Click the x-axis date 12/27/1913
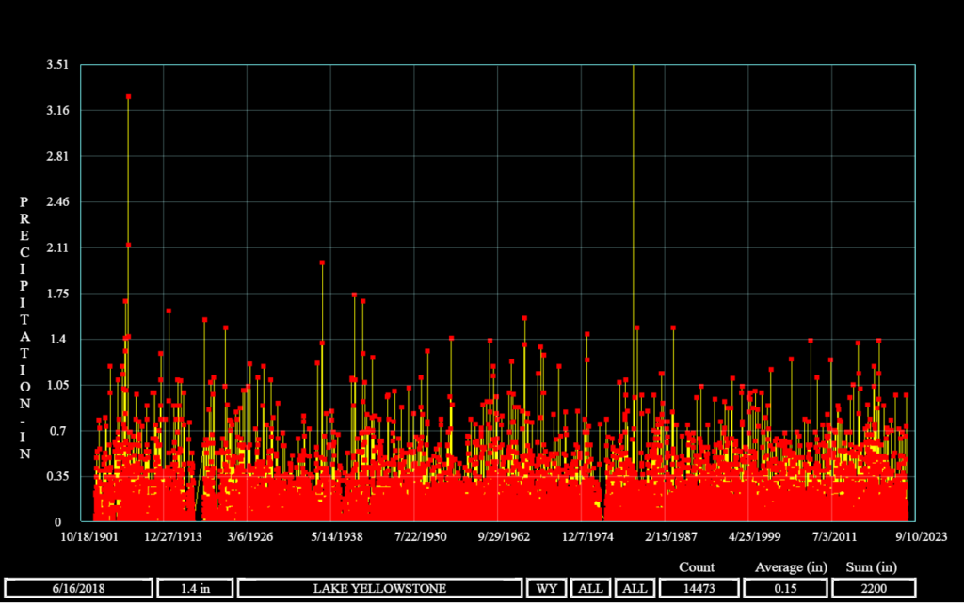The image size is (964, 606). point(173,536)
